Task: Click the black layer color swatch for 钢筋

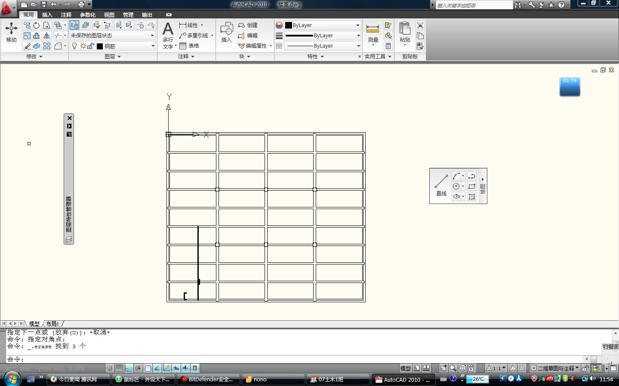Action: pos(100,46)
